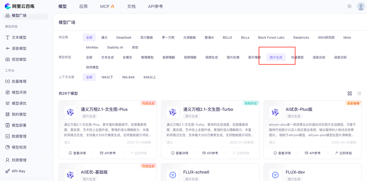The height and width of the screenshot is (181, 367).
Task: Select the 16K以下 context length filter
Action: pyautogui.click(x=107, y=77)
